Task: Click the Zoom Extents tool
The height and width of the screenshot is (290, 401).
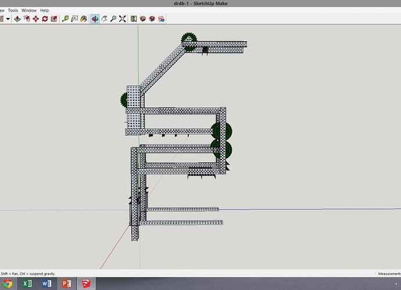Action: click(x=123, y=19)
